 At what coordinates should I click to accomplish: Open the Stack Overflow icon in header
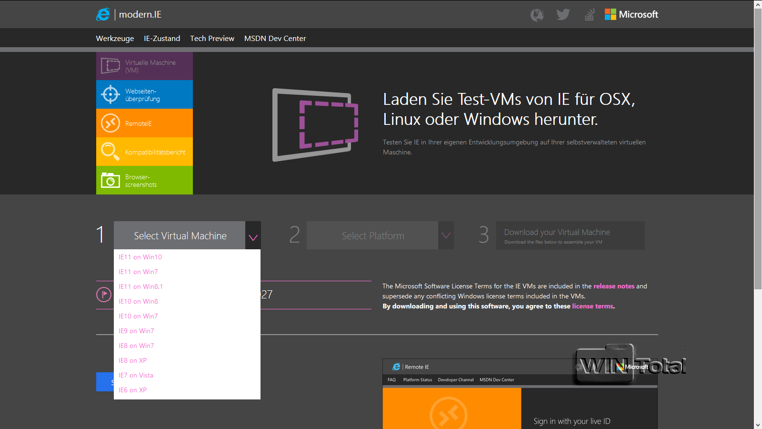[590, 15]
